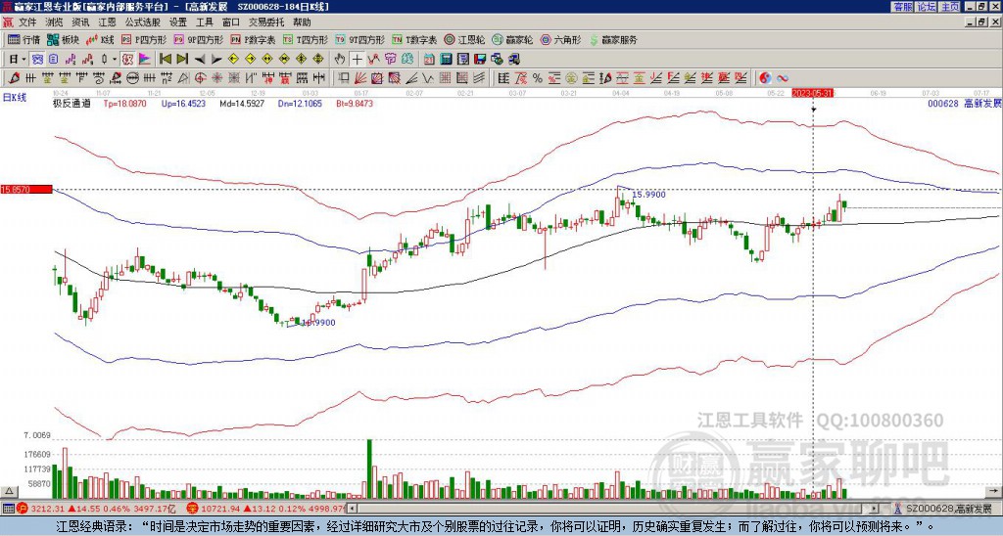The height and width of the screenshot is (536, 1003).
Task: Select the Gann fan lines tool
Action: 360,78
